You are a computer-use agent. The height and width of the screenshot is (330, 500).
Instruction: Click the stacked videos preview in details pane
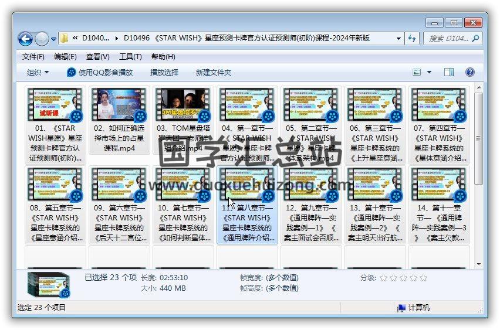[x=49, y=284]
